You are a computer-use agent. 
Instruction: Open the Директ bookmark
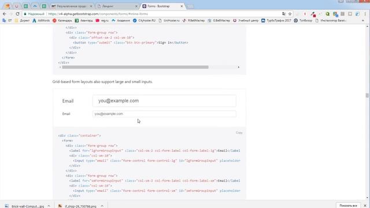pos(22,21)
